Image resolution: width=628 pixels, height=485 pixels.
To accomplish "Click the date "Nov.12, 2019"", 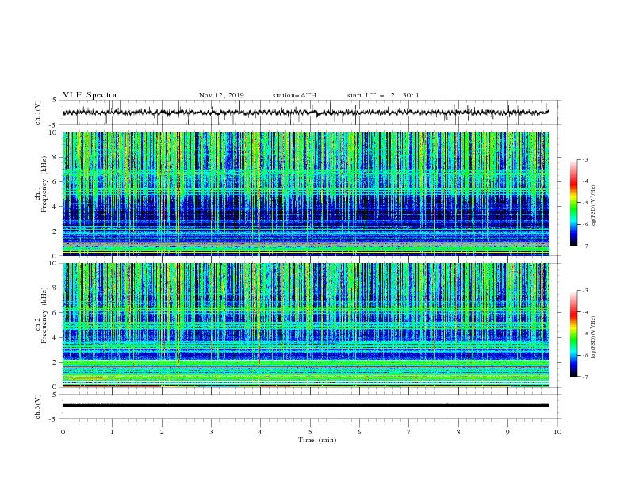I will click(221, 95).
